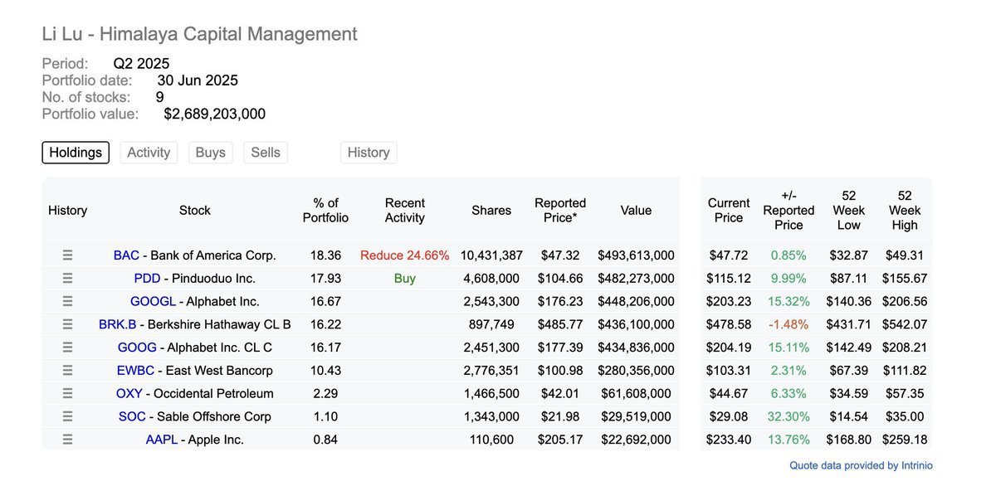The width and height of the screenshot is (996, 491).
Task: Sort by +/- Reported Price header
Action: point(788,211)
